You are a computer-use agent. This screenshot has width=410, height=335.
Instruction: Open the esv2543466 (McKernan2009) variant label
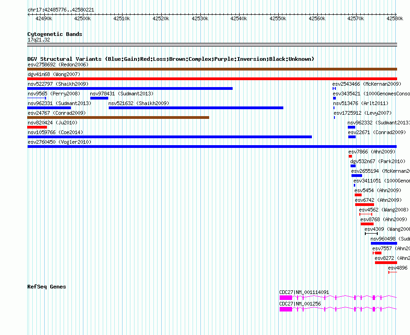(367, 84)
